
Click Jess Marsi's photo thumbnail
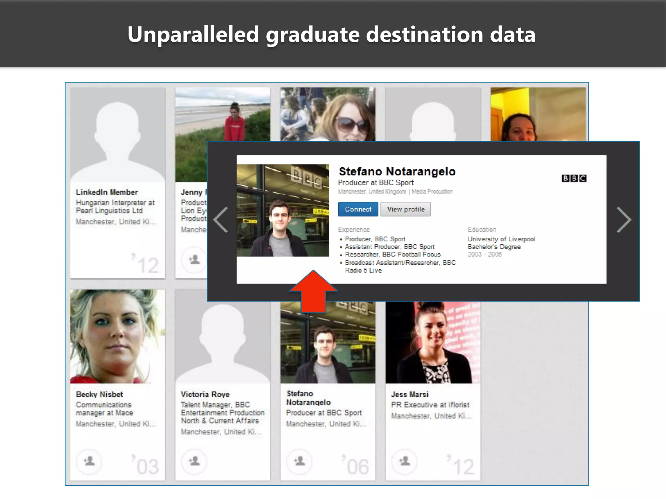click(x=433, y=342)
